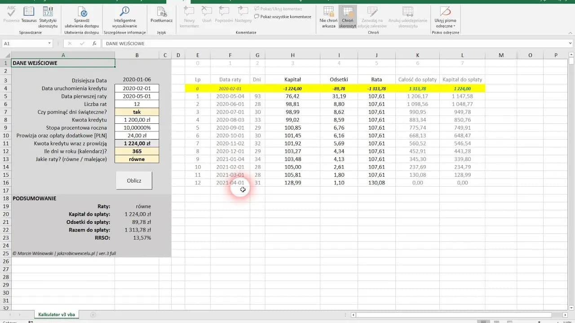Collapse the ribbon with the chevron
The width and height of the screenshot is (575, 323).
[x=570, y=32]
